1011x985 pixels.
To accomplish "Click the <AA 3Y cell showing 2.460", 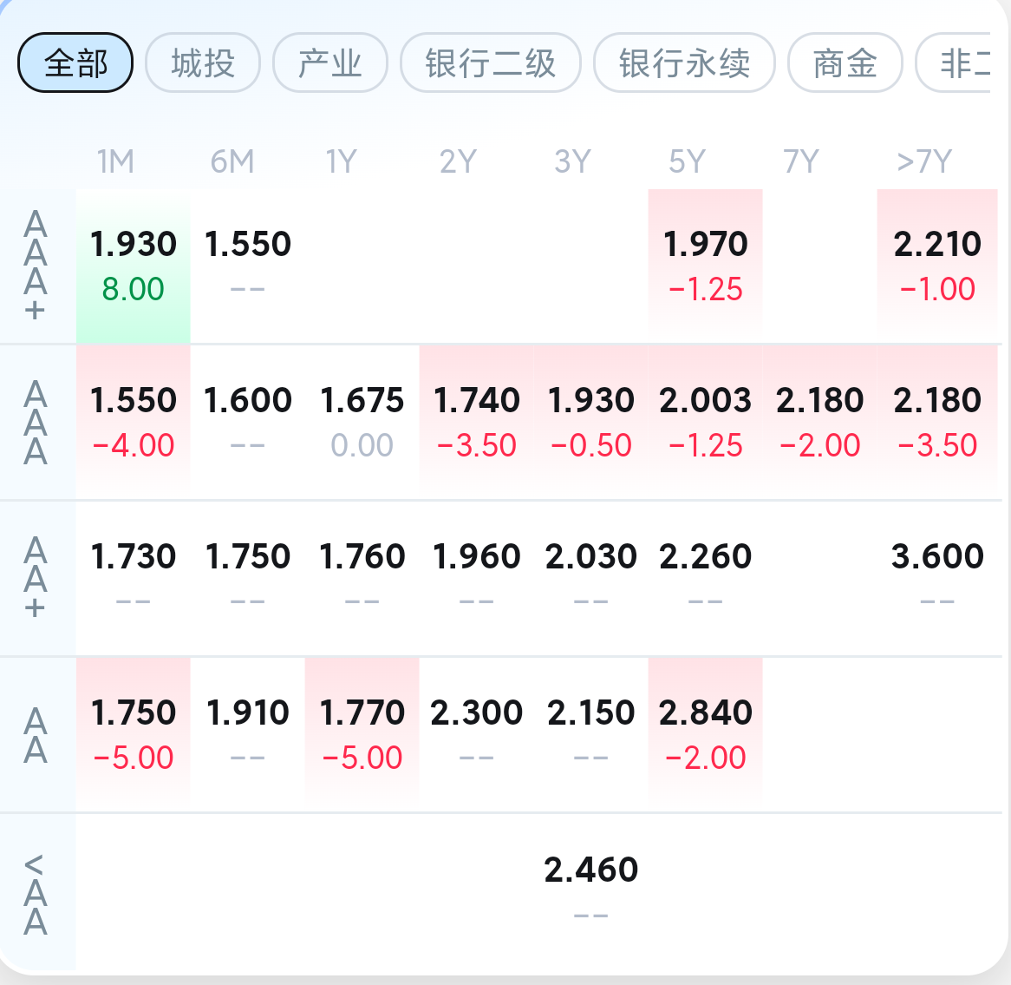I will (590, 891).
